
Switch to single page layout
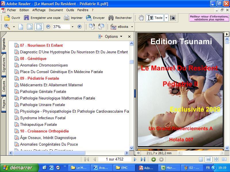[201, 159]
